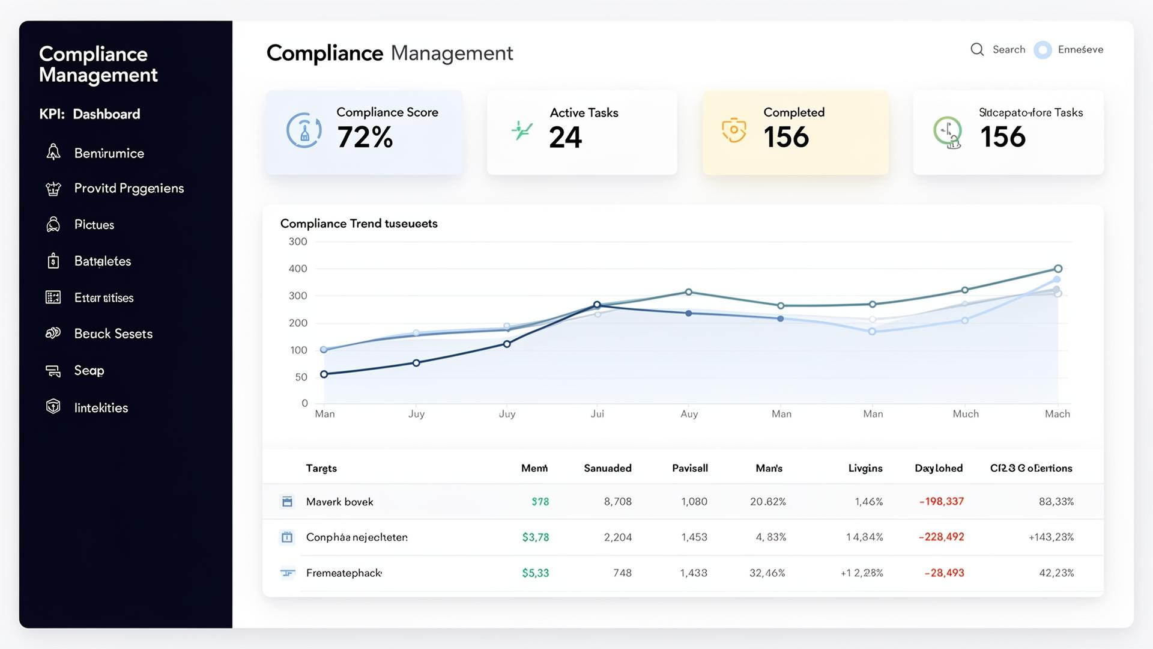Click the Mach data point on the trend chart
The image size is (1153, 649).
coord(1058,269)
